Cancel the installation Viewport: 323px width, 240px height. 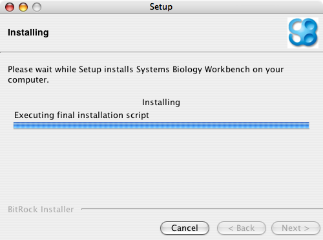185,228
